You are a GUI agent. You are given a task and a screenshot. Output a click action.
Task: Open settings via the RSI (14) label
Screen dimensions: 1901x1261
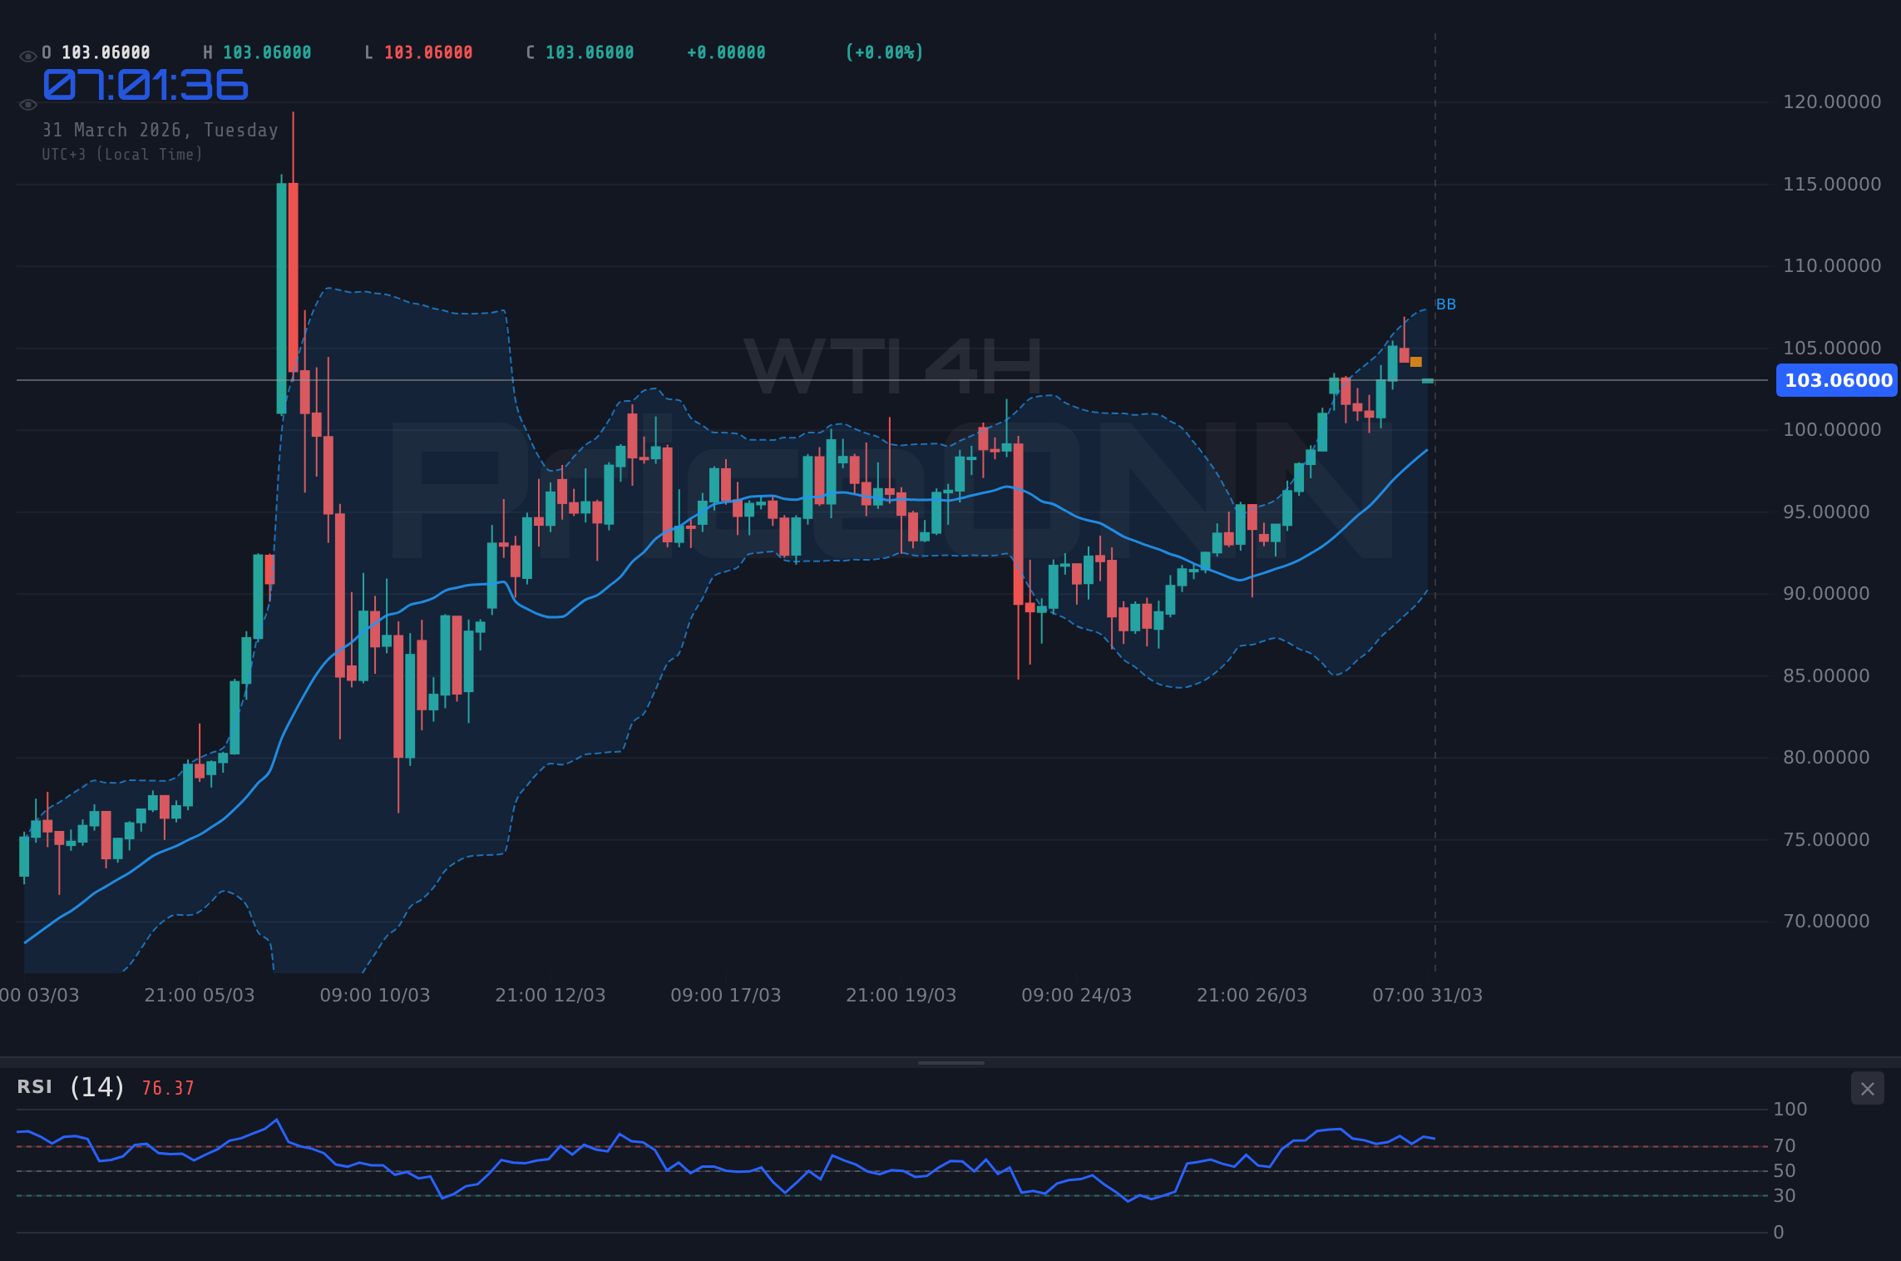click(x=67, y=1086)
